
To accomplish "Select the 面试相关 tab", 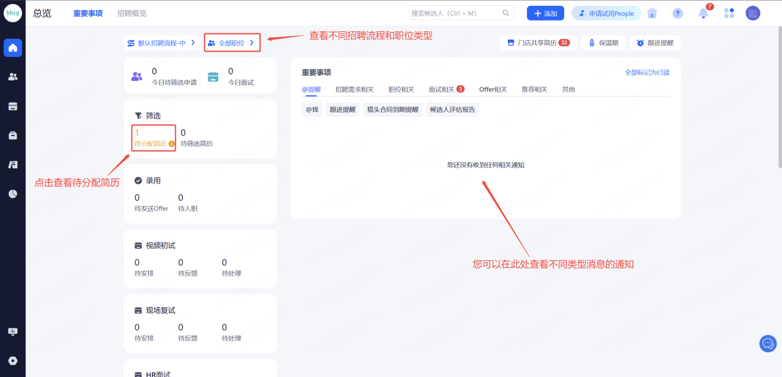I will (441, 89).
